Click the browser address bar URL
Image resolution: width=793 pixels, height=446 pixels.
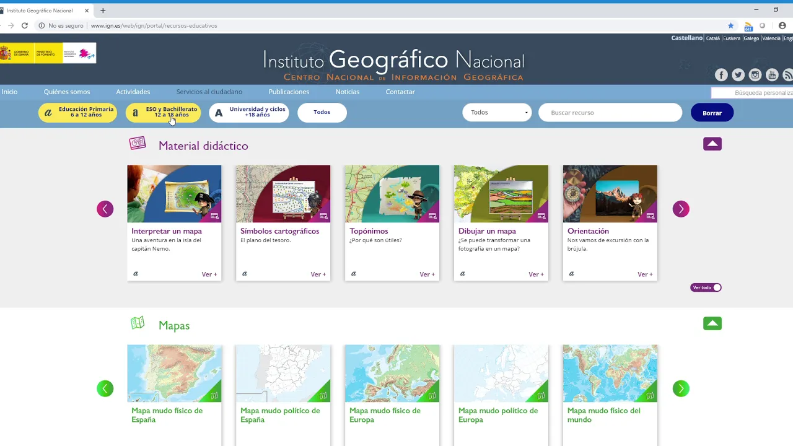point(154,26)
